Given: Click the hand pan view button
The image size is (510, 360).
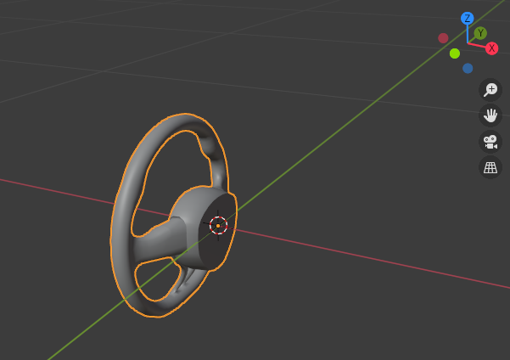Looking at the screenshot, I should coord(490,115).
